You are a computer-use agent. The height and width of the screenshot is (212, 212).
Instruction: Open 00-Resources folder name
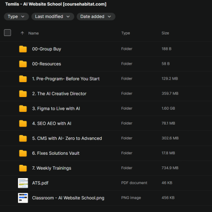coord(47,64)
